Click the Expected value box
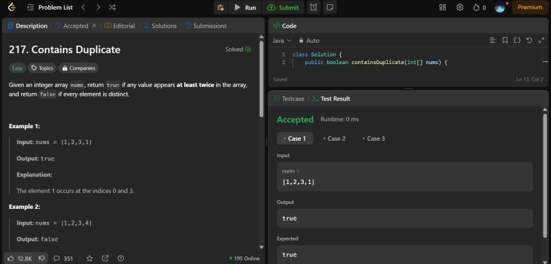 point(405,254)
